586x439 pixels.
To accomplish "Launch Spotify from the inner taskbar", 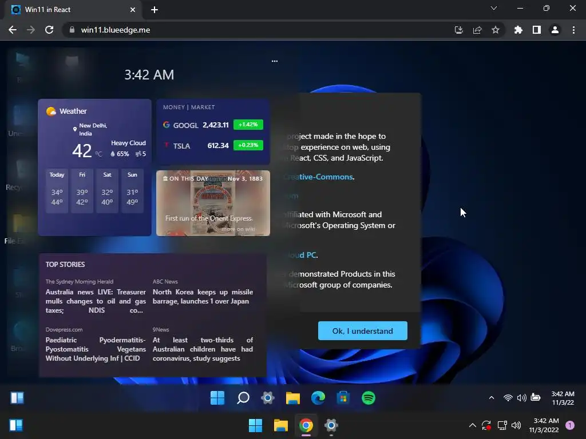I will click(369, 398).
